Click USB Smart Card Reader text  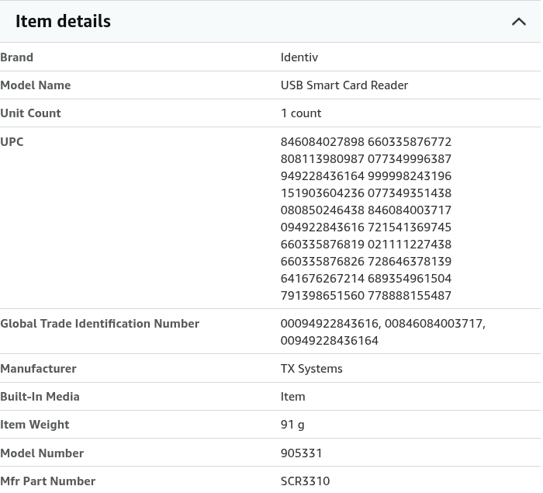[344, 85]
